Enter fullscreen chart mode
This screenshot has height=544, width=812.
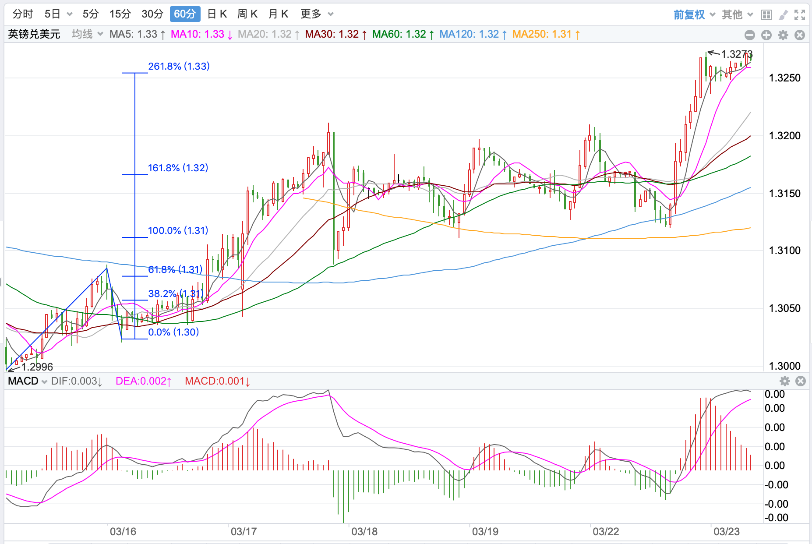(800, 15)
